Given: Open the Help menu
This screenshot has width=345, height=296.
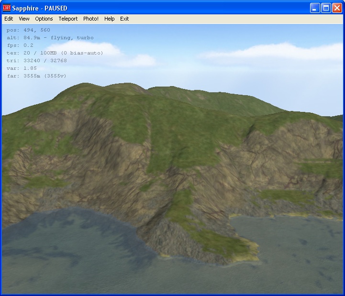Looking at the screenshot, I should coord(109,19).
